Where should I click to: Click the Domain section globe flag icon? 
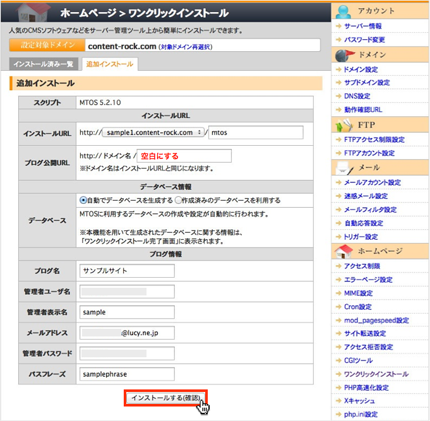click(x=344, y=55)
